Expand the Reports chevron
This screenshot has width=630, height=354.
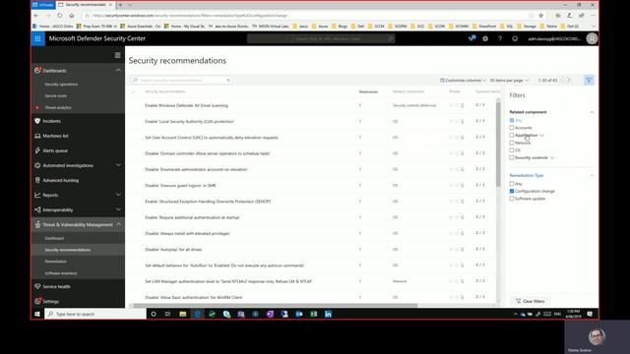tap(118, 195)
